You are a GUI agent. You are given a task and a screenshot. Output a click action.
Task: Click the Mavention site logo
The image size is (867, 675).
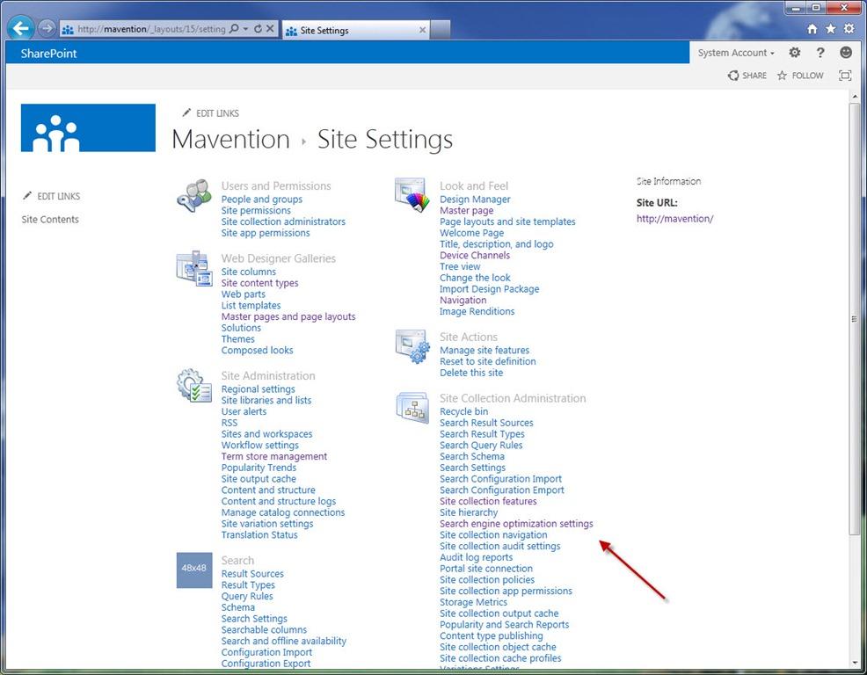click(x=88, y=127)
